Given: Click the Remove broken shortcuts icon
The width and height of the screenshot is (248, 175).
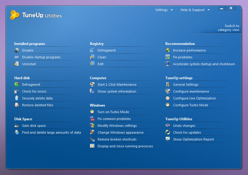Looking at the screenshot, I should click(x=92, y=139).
